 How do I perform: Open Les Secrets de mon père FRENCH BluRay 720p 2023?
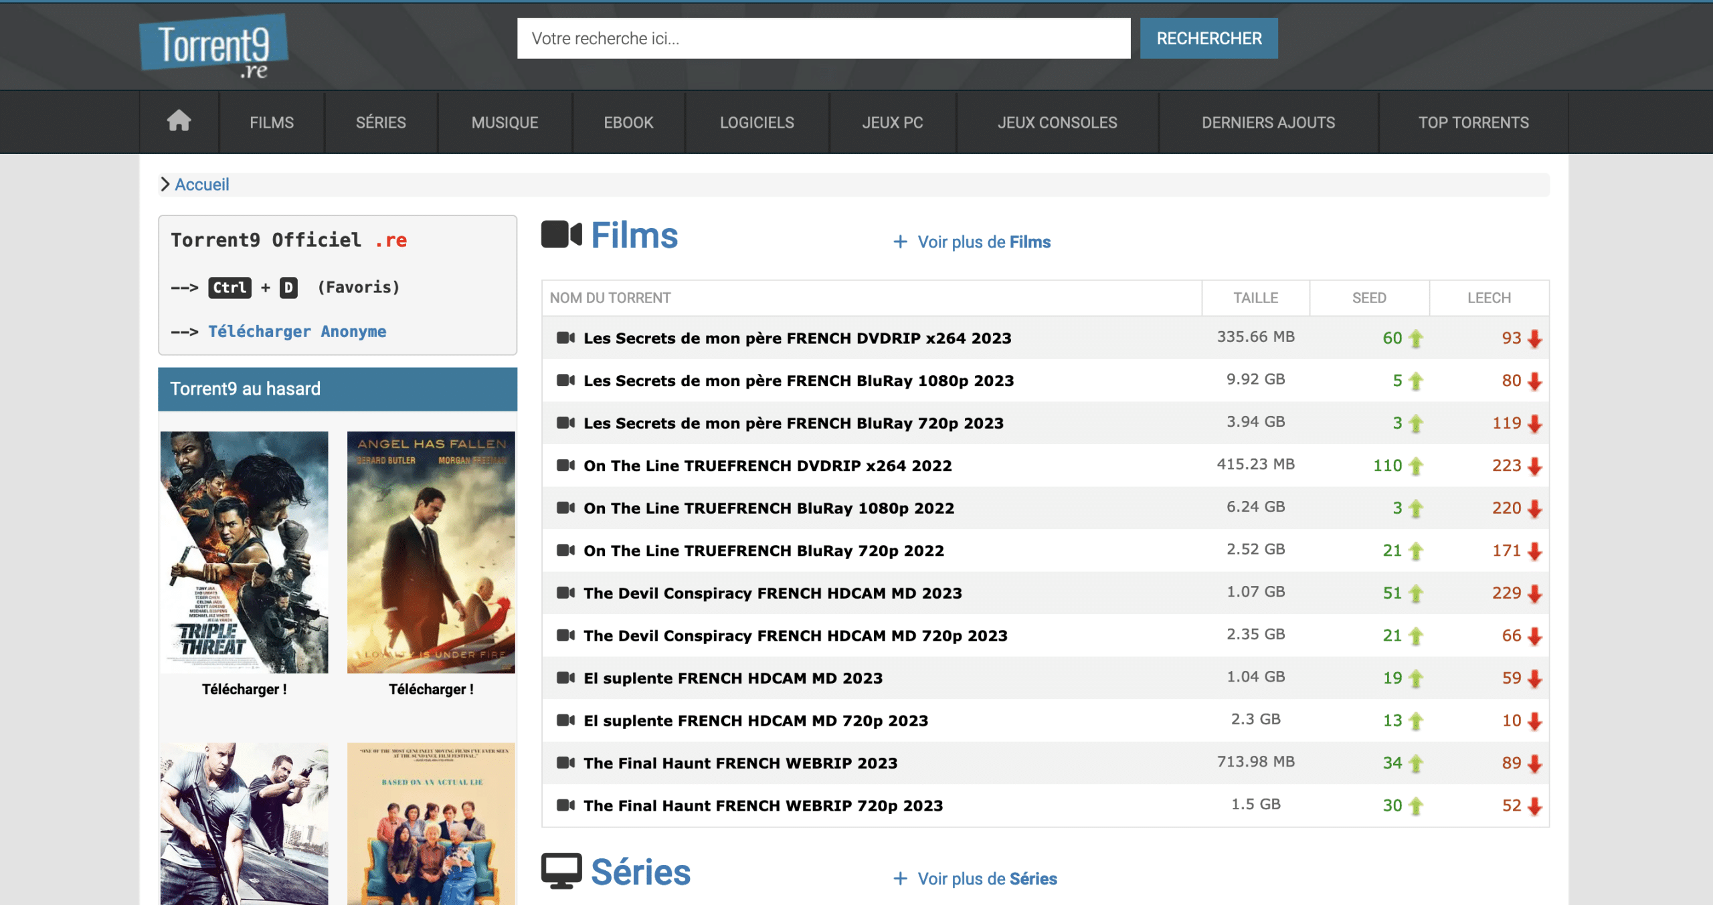[x=794, y=423]
